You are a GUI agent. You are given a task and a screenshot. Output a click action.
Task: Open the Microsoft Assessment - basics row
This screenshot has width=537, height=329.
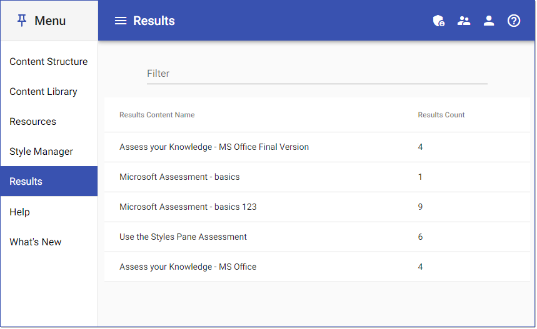point(317,177)
